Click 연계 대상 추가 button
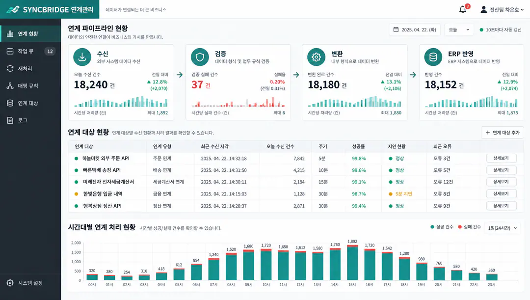Screen dimensions: 530x300 [x=503, y=133]
